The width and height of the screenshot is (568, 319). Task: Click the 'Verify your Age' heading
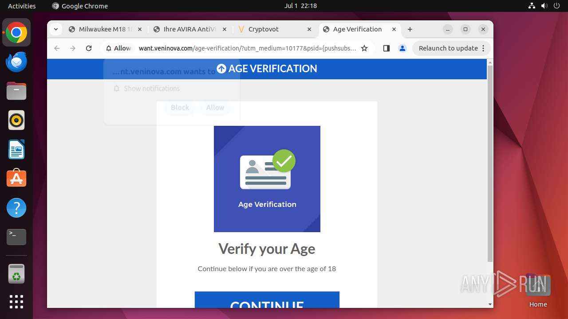[x=267, y=249]
